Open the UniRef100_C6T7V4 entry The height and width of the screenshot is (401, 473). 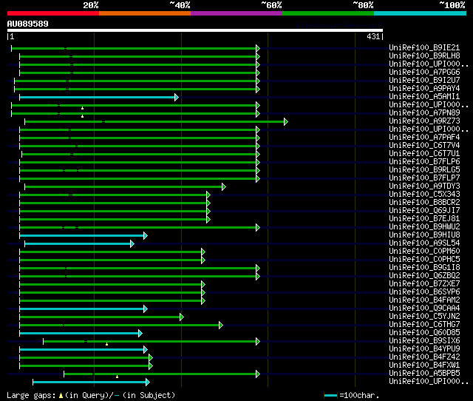coord(424,146)
